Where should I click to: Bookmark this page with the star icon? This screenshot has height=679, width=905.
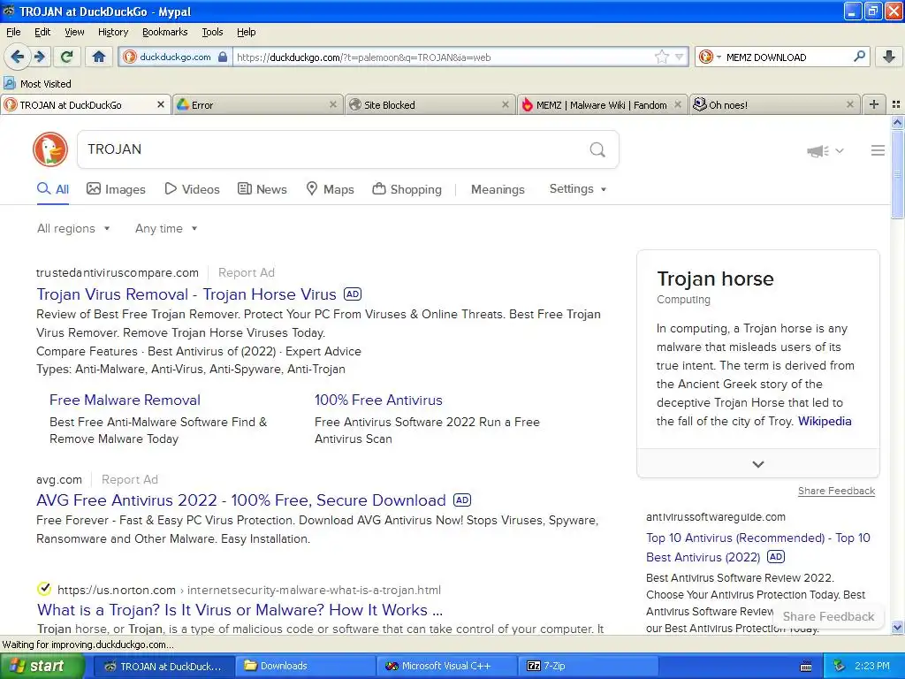click(661, 57)
